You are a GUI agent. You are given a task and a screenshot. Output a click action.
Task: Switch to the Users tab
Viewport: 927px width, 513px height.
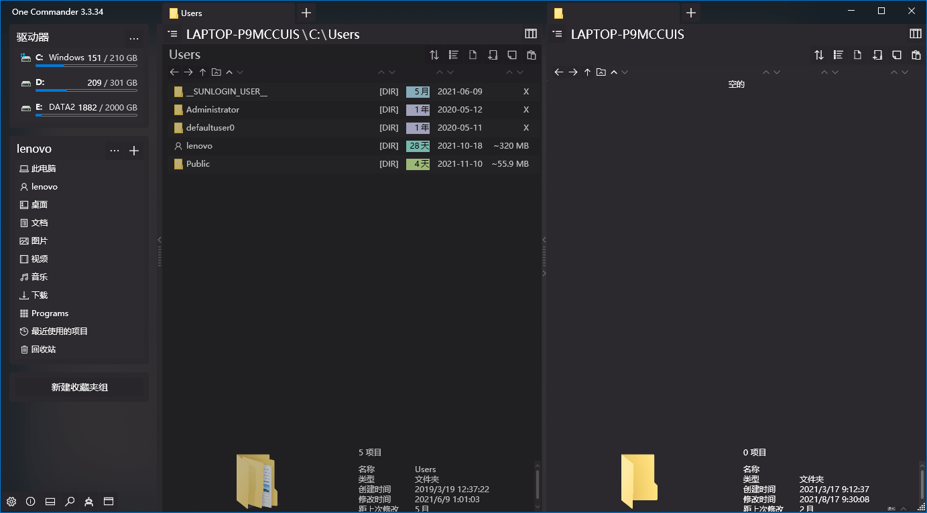point(228,12)
